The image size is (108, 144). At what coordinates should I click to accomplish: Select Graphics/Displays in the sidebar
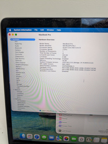22,65
